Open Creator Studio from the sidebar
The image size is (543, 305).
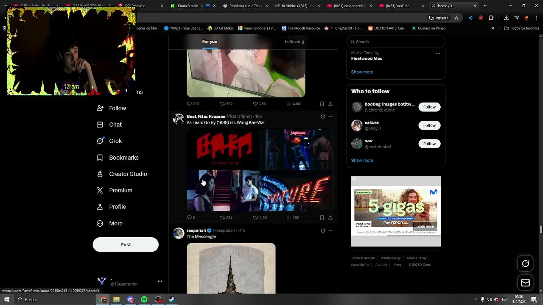click(122, 174)
